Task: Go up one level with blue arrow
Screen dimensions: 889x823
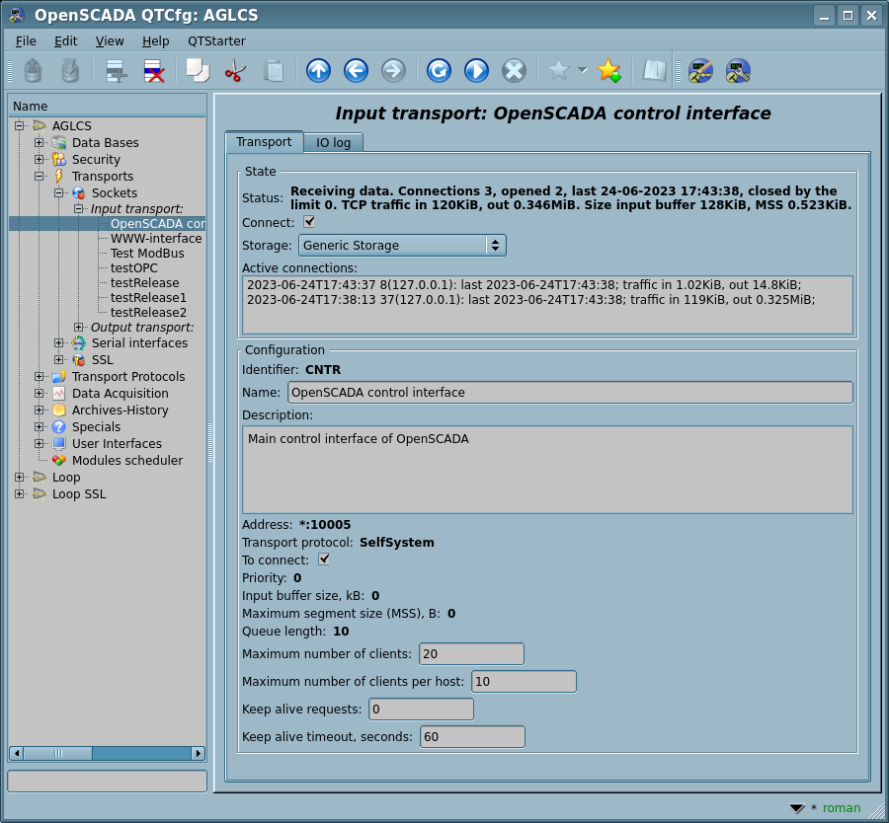Action: click(x=319, y=71)
